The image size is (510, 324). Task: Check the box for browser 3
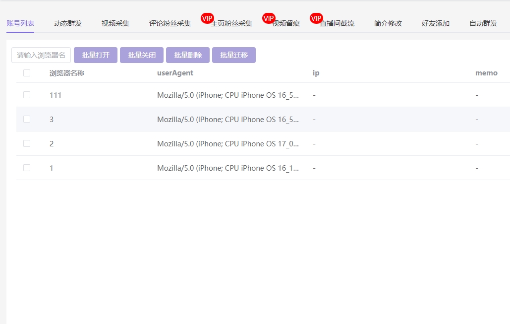click(x=27, y=119)
